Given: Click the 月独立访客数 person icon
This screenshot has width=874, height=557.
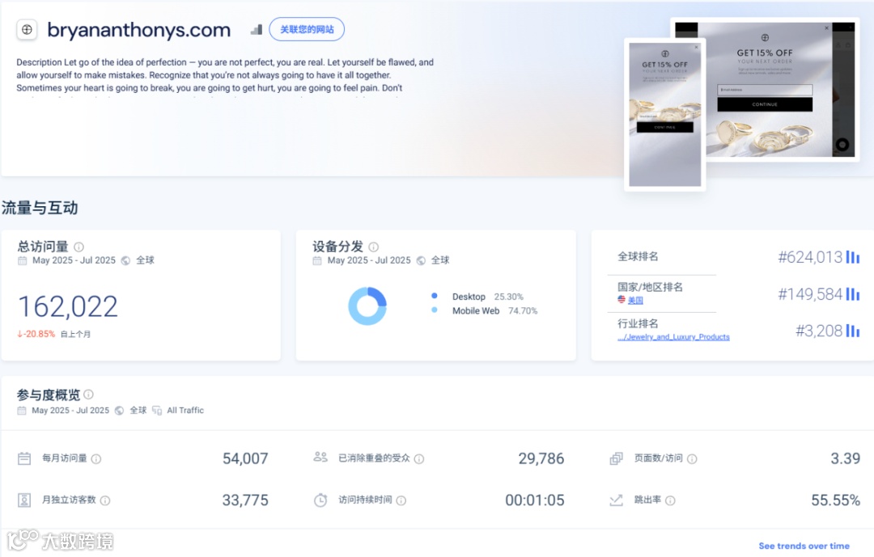Looking at the screenshot, I should point(24,500).
